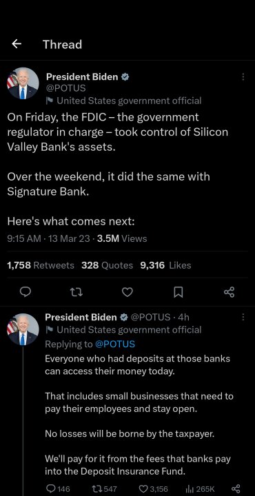Image resolution: width=255 pixels, height=496 pixels.
Task: Like the main tweet with the heart icon
Action: point(127,292)
